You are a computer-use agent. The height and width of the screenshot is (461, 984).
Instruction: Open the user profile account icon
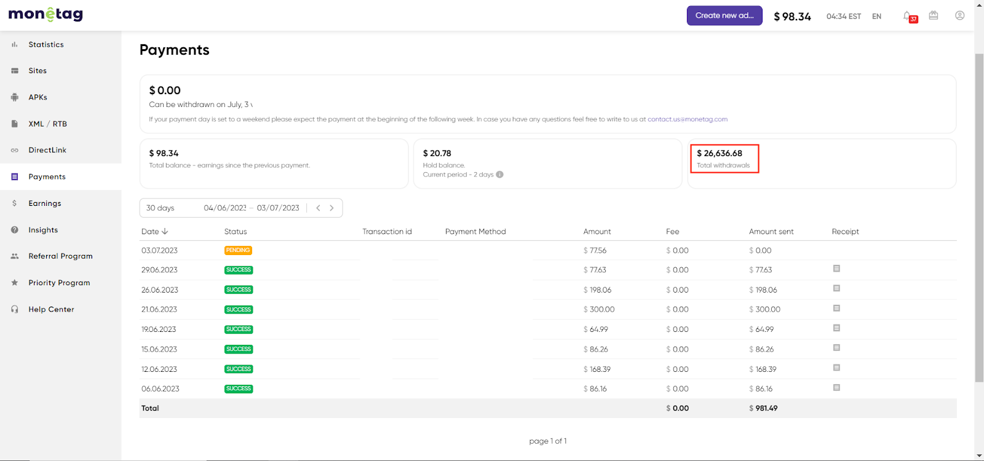point(959,15)
